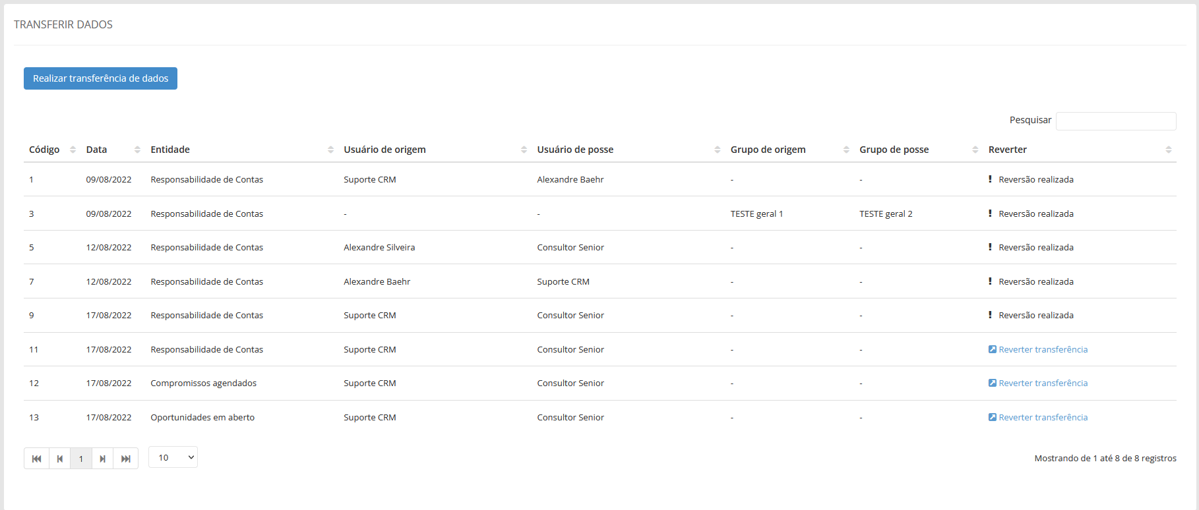Focus the Pesquisar search field
This screenshot has width=1199, height=510.
tap(1115, 121)
